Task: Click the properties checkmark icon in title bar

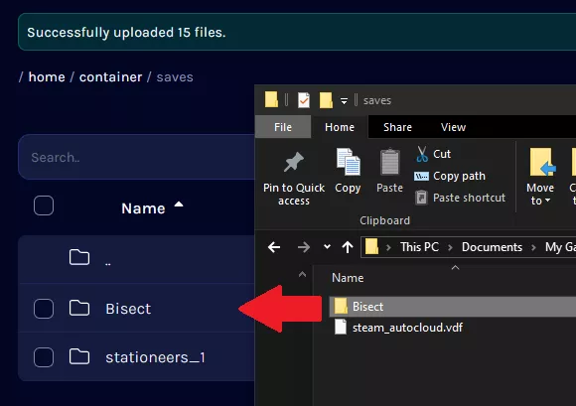Action: tap(304, 100)
